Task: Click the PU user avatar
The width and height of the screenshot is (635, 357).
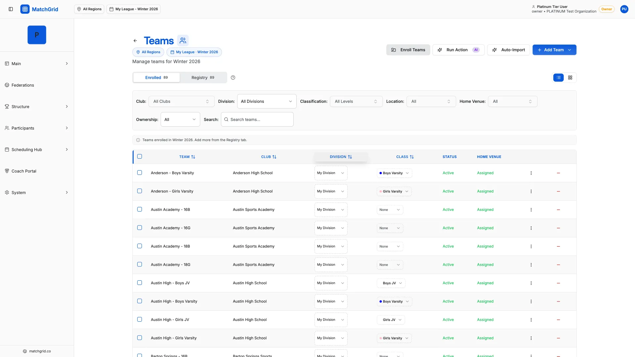Action: pos(624,9)
